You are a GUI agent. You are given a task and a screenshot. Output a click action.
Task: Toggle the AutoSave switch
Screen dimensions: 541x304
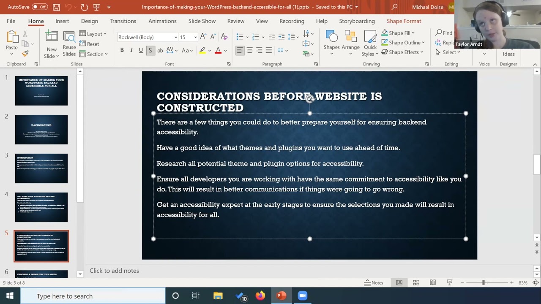40,7
